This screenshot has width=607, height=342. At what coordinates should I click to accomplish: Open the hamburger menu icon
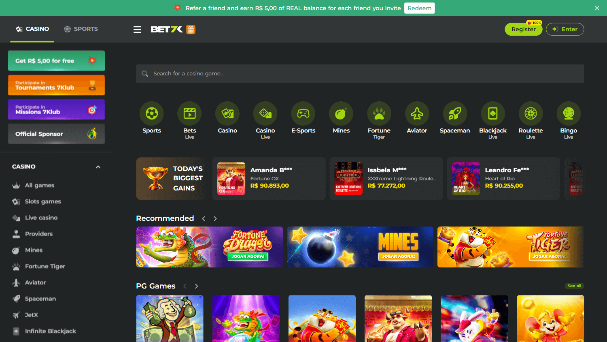(x=138, y=30)
